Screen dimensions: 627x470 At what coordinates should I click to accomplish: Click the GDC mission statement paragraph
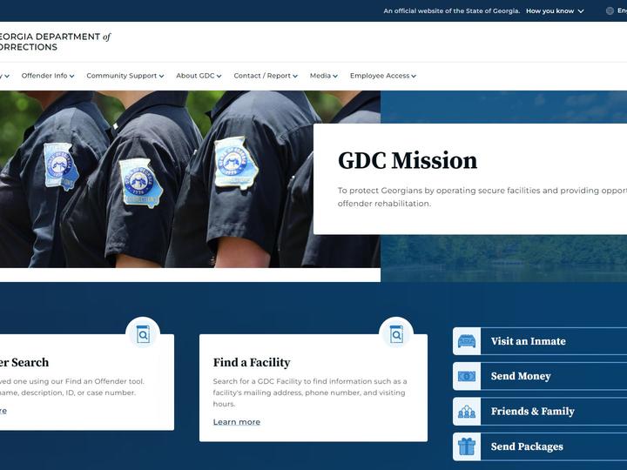click(482, 197)
